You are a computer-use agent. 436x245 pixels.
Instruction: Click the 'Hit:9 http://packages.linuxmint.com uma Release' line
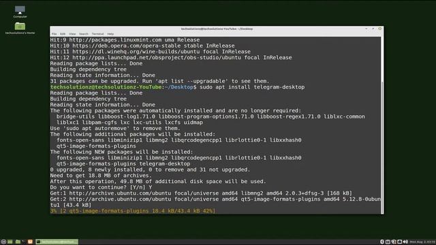pyautogui.click(x=125, y=40)
